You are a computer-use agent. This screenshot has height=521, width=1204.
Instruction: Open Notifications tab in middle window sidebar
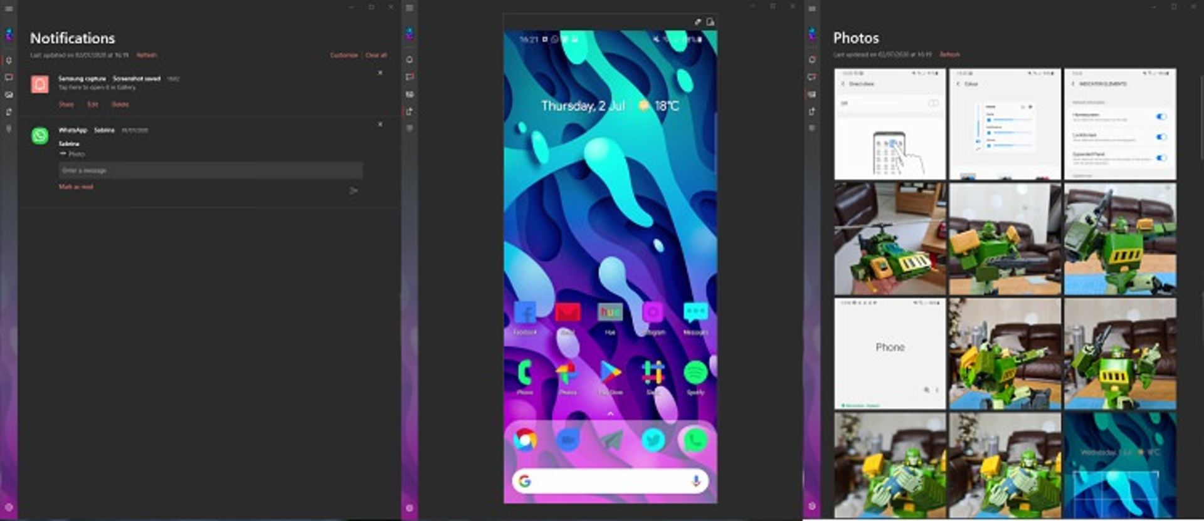[409, 59]
